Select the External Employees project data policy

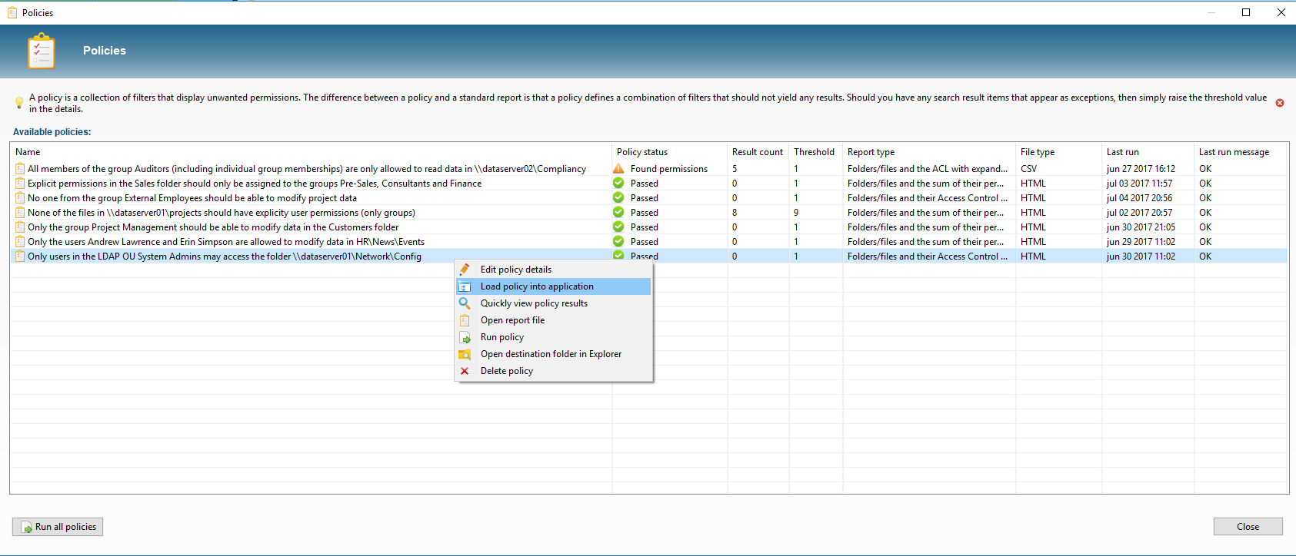192,198
